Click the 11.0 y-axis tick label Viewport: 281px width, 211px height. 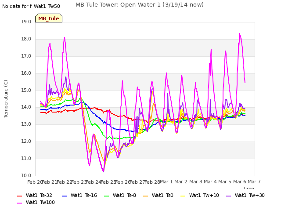[x=26, y=158]
